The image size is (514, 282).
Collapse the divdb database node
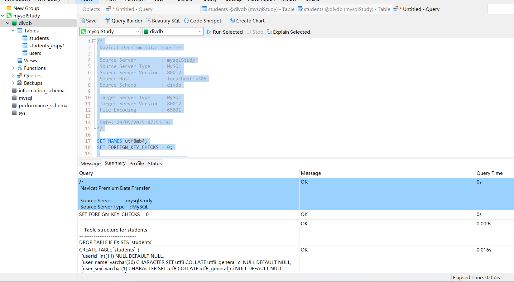coord(8,23)
